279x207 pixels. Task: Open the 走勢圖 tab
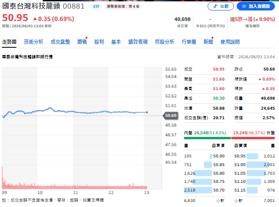coord(9,42)
